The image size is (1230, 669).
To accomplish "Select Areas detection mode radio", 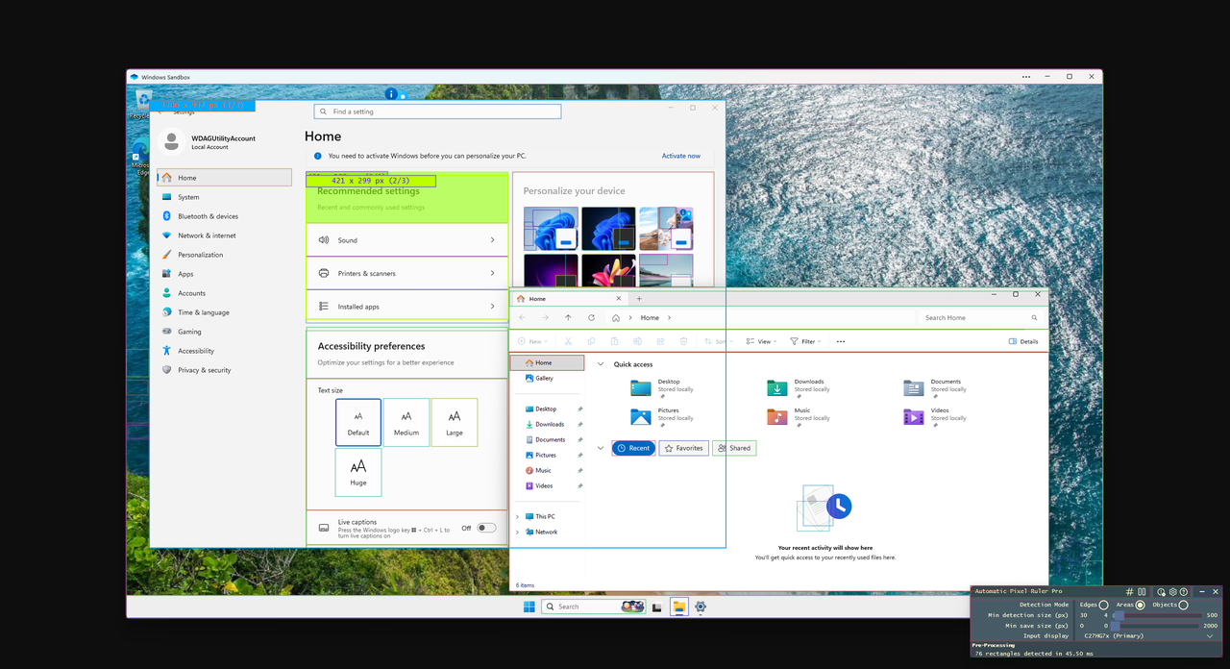I will point(1140,605).
